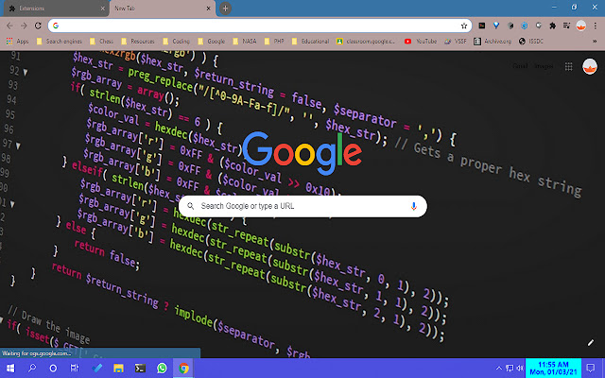Viewport: 605px width, 378px height.
Task: Open Windows taskbar search
Action: click(x=32, y=368)
